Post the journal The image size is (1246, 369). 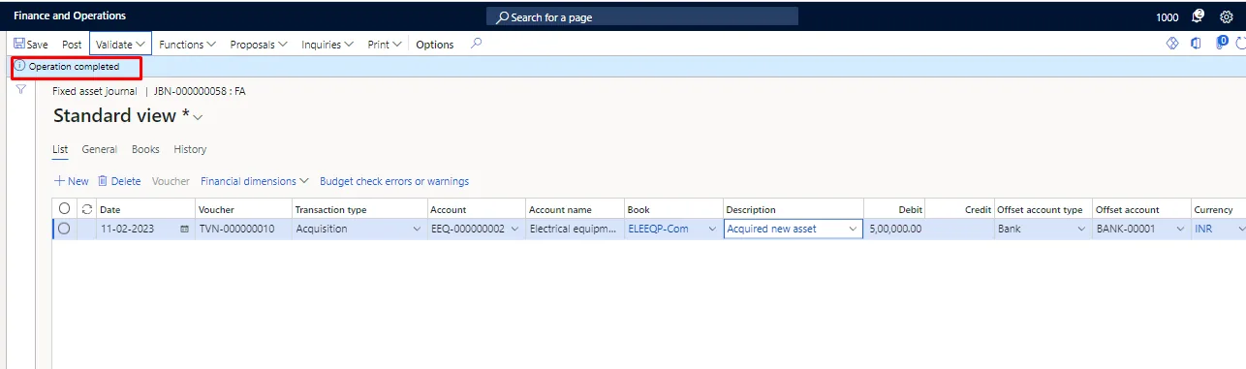72,45
